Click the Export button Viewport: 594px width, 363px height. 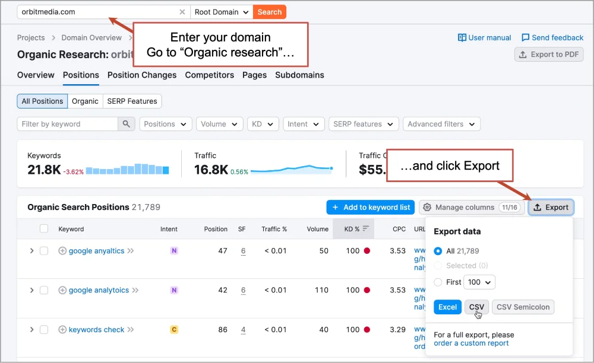click(x=551, y=207)
